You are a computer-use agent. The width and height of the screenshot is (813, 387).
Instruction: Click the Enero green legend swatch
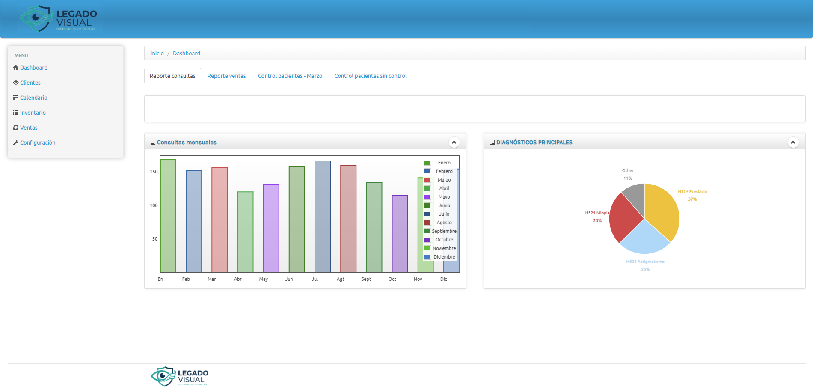[x=427, y=163]
